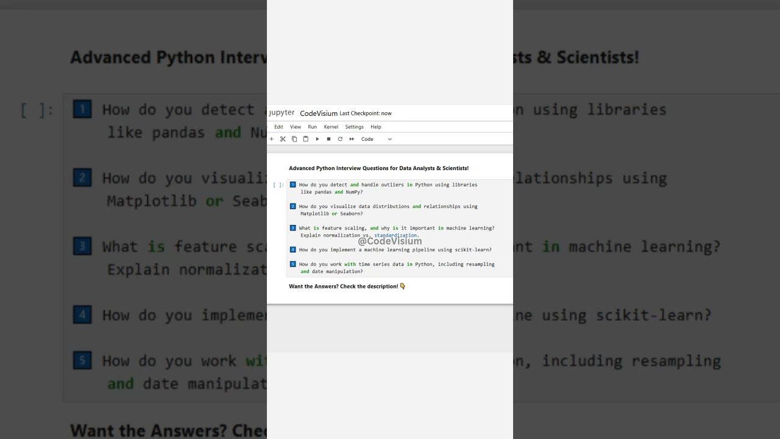Open the cell type Code dropdown
This screenshot has height=439, width=780.
(x=377, y=139)
